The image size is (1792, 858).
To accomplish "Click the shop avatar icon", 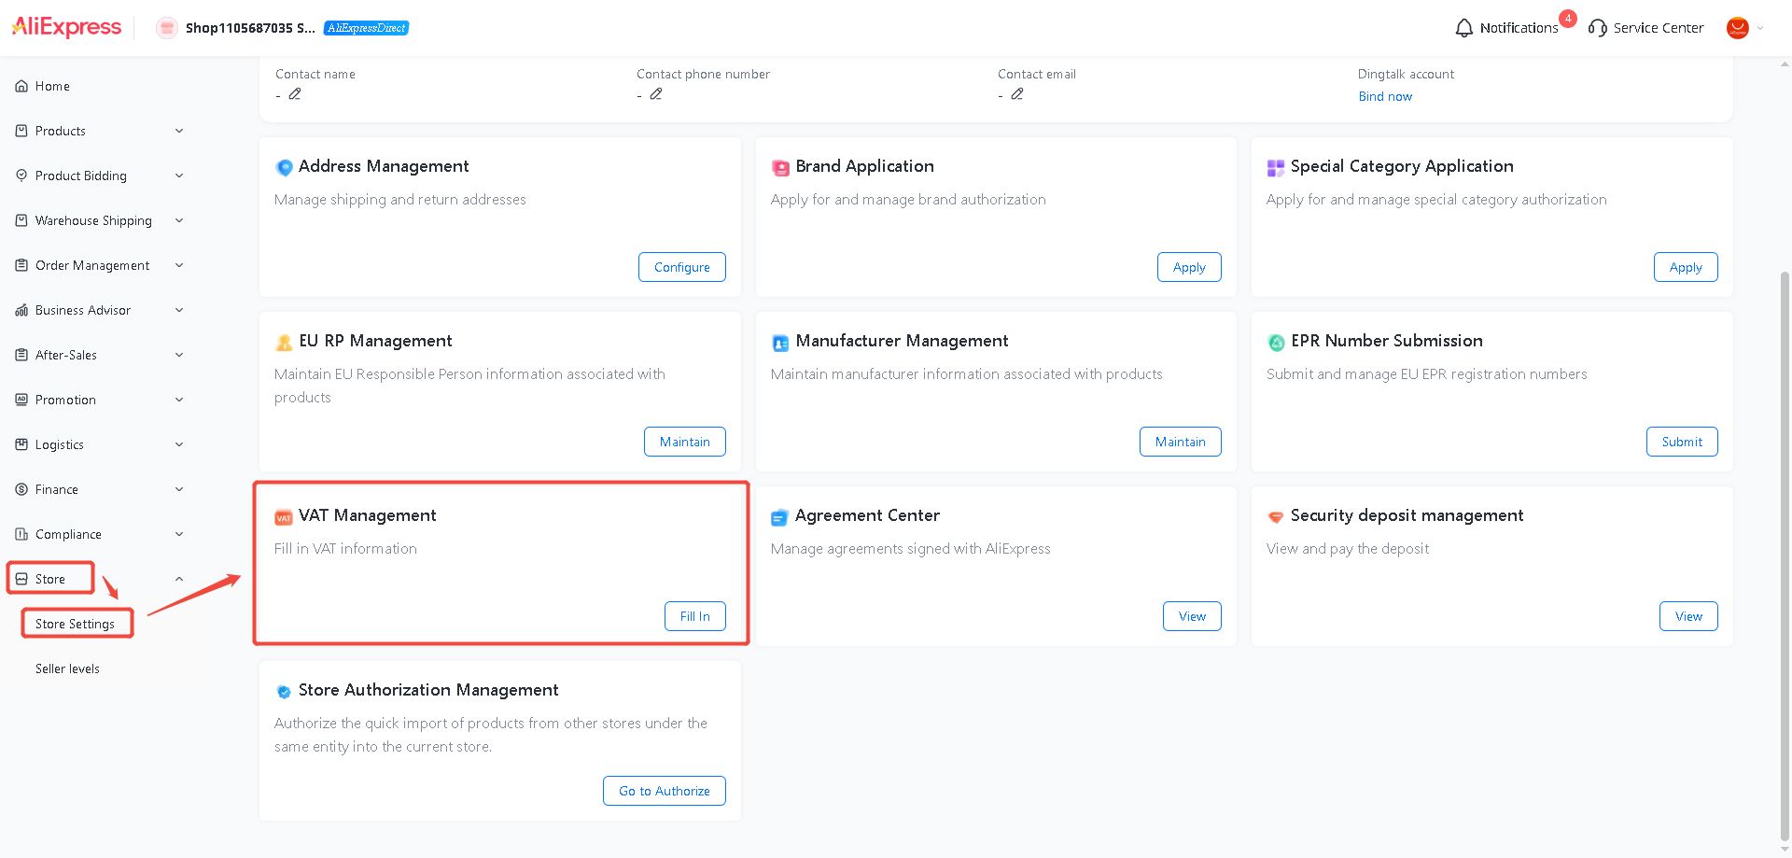I will [167, 28].
